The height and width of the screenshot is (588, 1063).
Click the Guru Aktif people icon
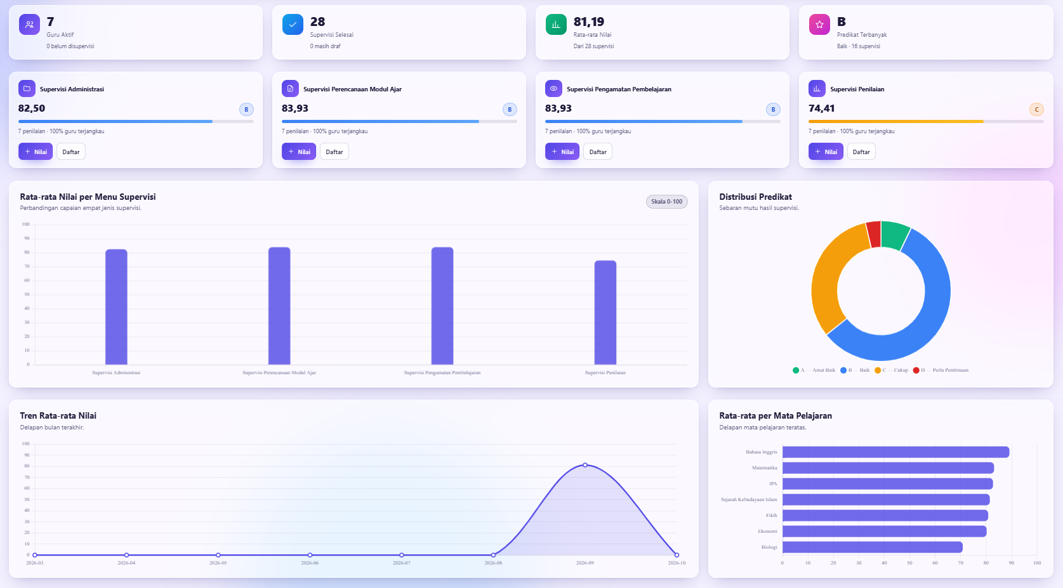tap(29, 25)
